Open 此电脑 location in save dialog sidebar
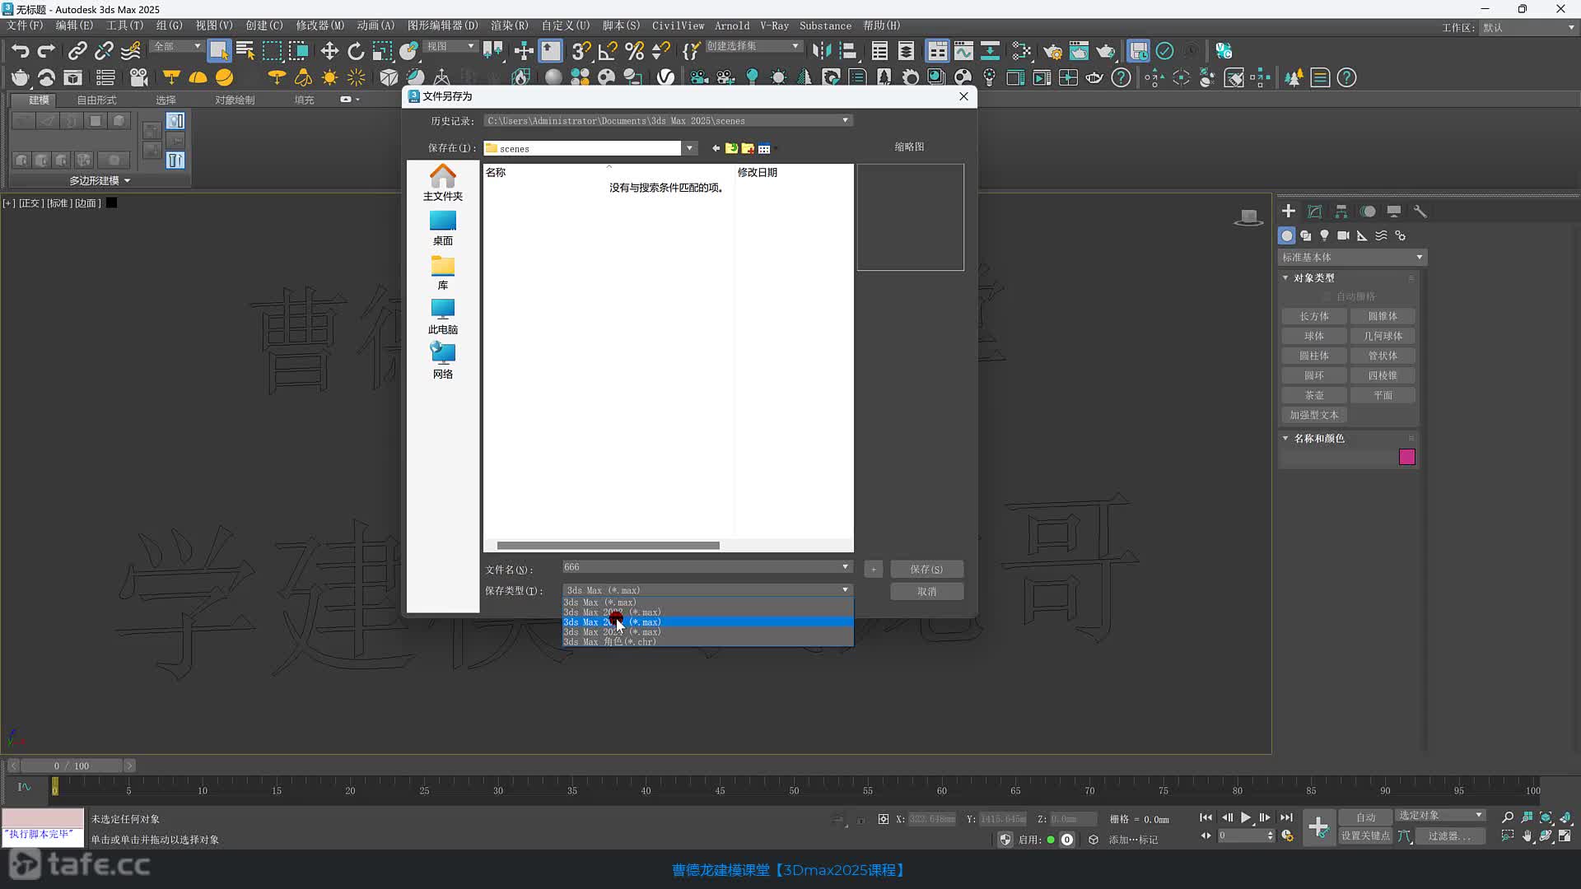Image resolution: width=1581 pixels, height=889 pixels. [x=443, y=317]
